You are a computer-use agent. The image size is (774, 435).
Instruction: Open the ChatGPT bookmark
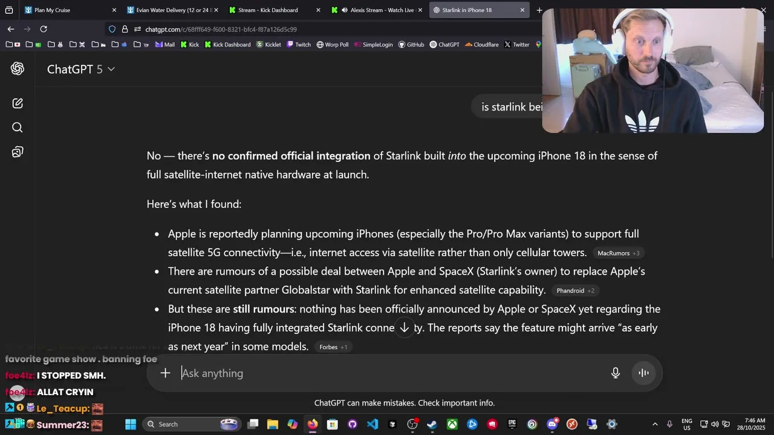(444, 45)
